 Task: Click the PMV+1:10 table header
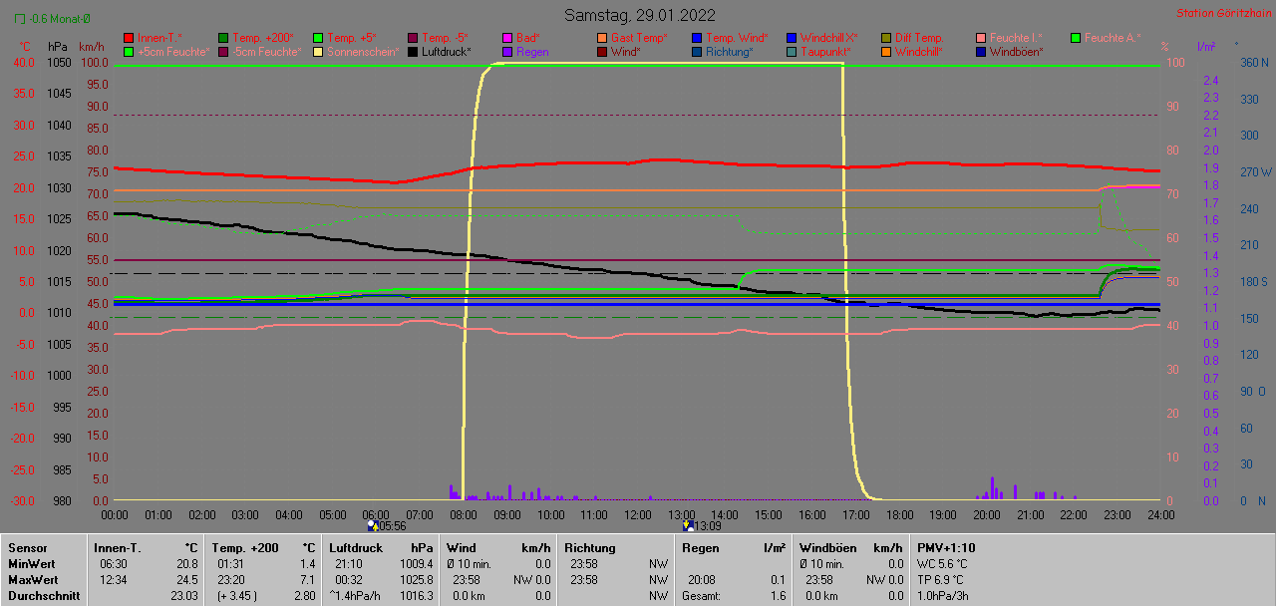click(x=946, y=547)
